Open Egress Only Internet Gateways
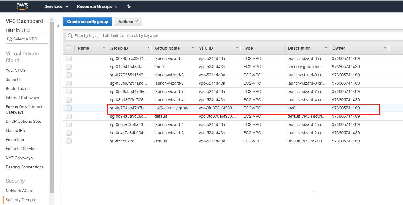Screen dimensions: 403x205 [x=24, y=109]
